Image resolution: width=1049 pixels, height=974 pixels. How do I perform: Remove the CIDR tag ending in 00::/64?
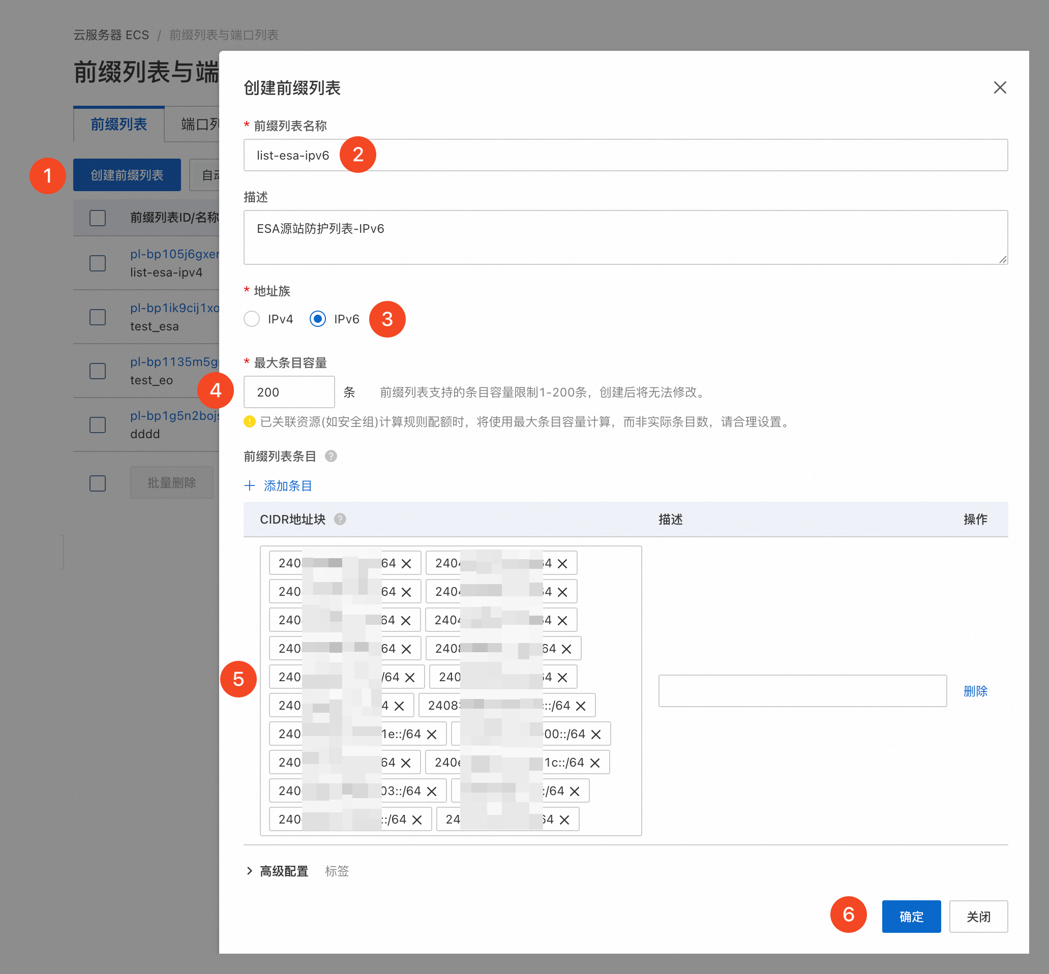tap(596, 734)
